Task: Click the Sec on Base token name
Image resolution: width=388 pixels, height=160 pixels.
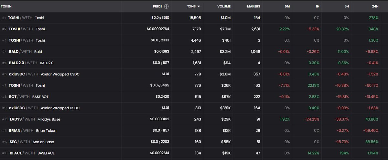Action: click(x=43, y=142)
